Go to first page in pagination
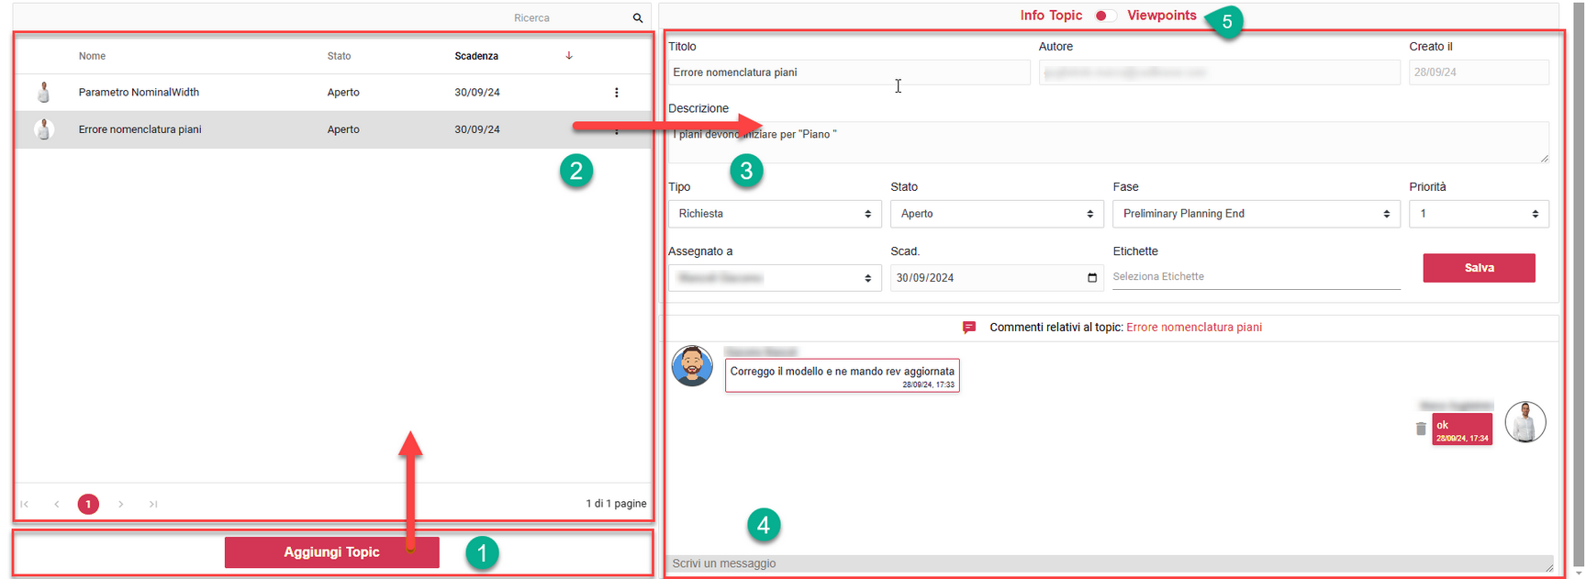 25,504
